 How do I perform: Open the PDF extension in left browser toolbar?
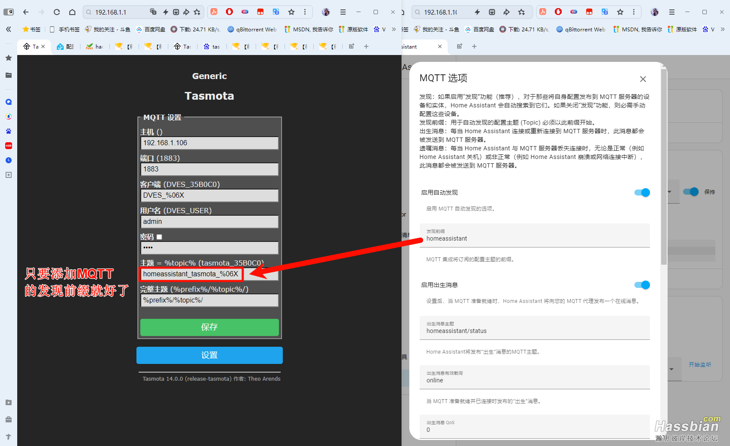[x=214, y=12]
